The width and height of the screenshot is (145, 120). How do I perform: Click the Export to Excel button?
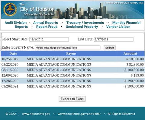(72, 99)
